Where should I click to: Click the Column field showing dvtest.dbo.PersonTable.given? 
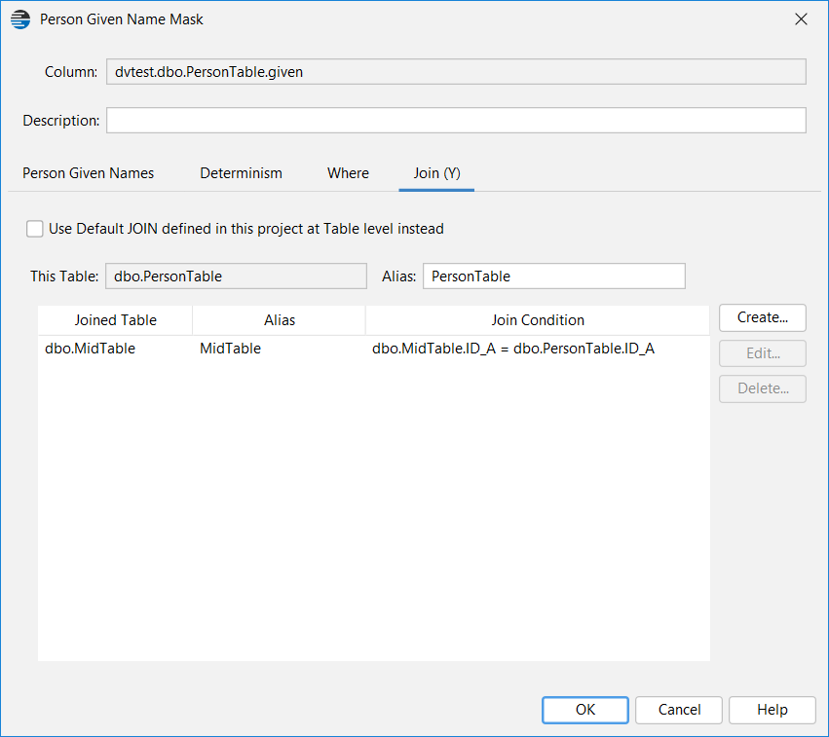456,72
